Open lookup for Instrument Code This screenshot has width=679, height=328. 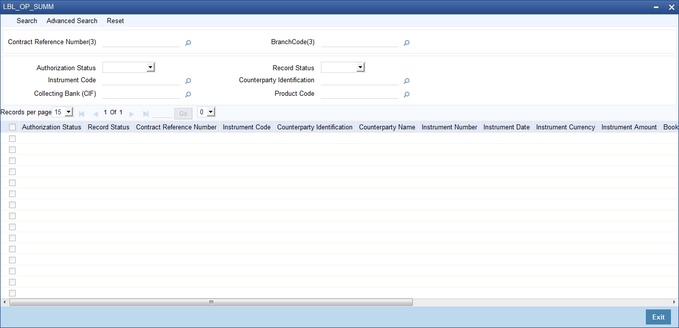point(188,81)
